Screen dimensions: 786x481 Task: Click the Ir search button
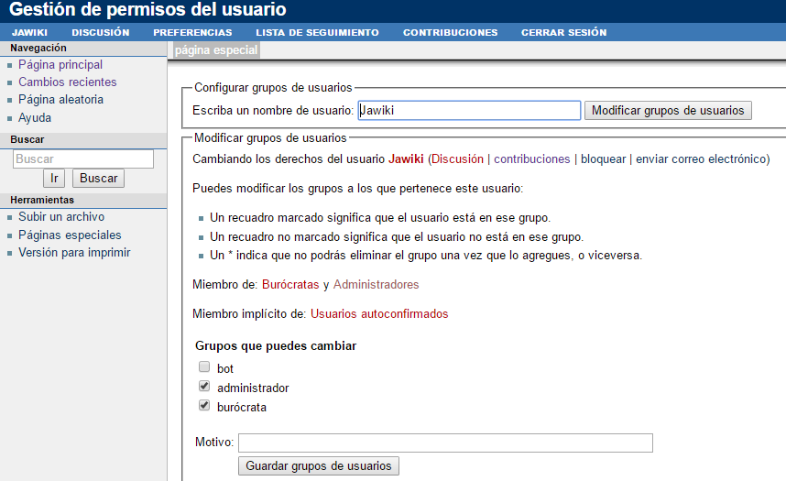54,179
